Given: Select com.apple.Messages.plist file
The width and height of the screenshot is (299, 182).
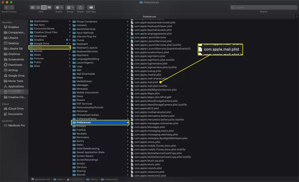Looking at the screenshot, I should pos(149,127).
